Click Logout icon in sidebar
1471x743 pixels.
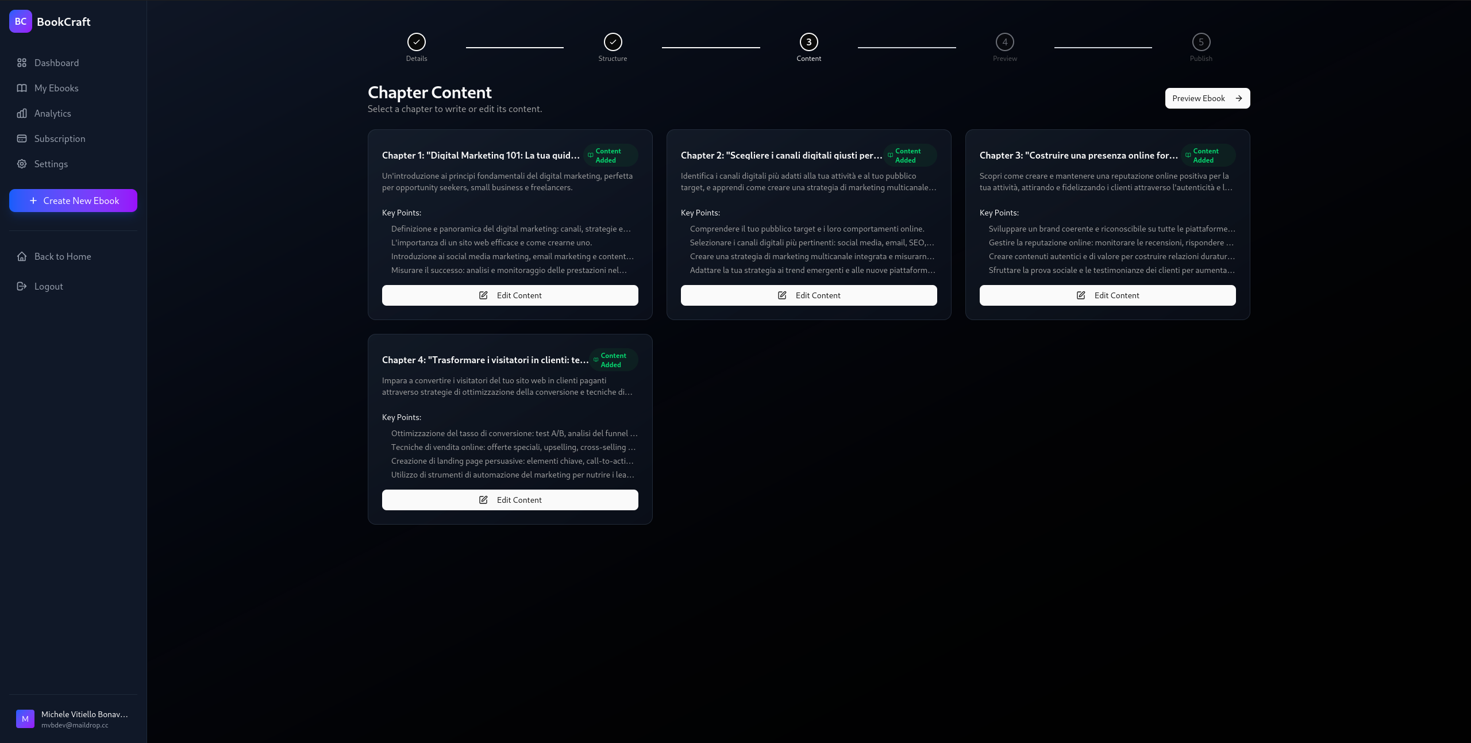point(22,286)
